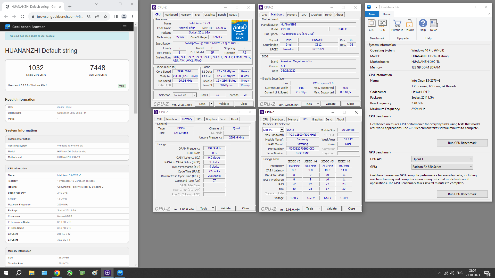This screenshot has height=278, width=495.
Task: Show hidden tray icons chevron
Action: coord(439,273)
